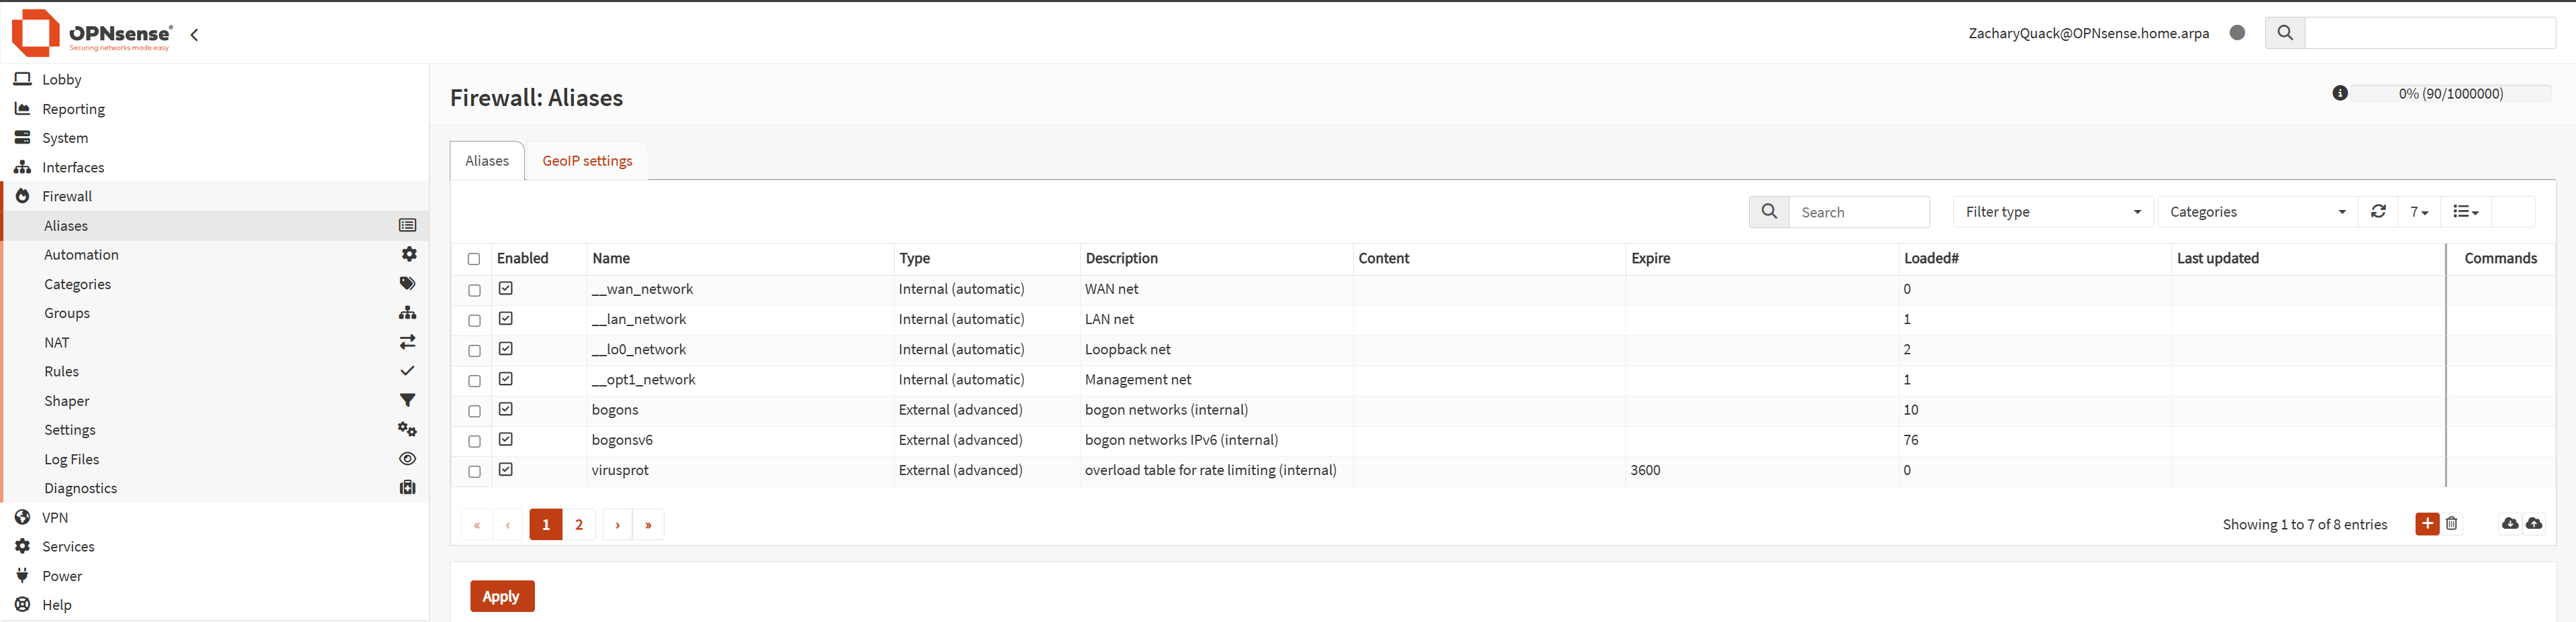Tick the select-all checkbox in header
Screen dimensions: 2576x622
click(x=474, y=259)
